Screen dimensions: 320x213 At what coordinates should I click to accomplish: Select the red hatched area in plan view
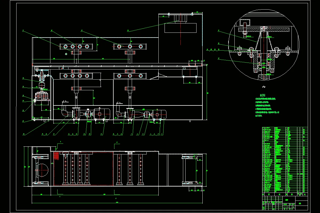coord(56,156)
